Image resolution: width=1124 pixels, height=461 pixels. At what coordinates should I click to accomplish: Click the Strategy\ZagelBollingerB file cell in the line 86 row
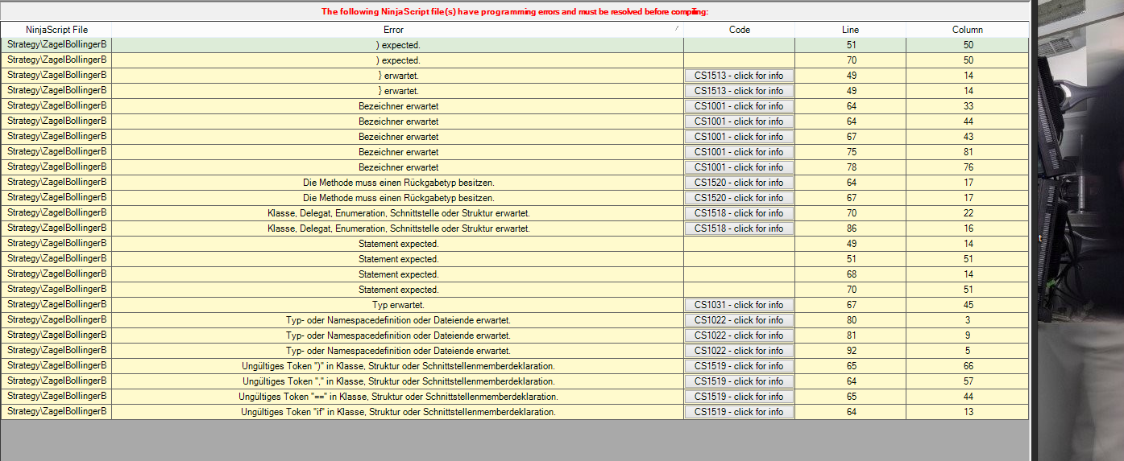tap(56, 228)
